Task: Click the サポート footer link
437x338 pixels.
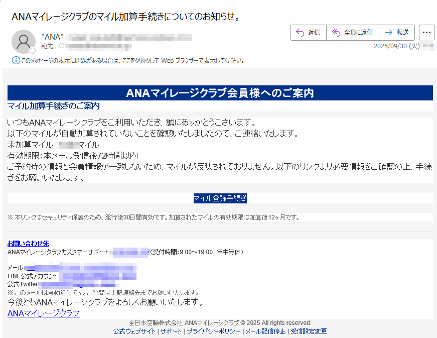Action: [171, 331]
